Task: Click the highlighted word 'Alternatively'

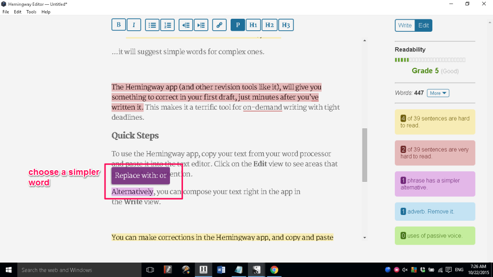Action: (132, 191)
